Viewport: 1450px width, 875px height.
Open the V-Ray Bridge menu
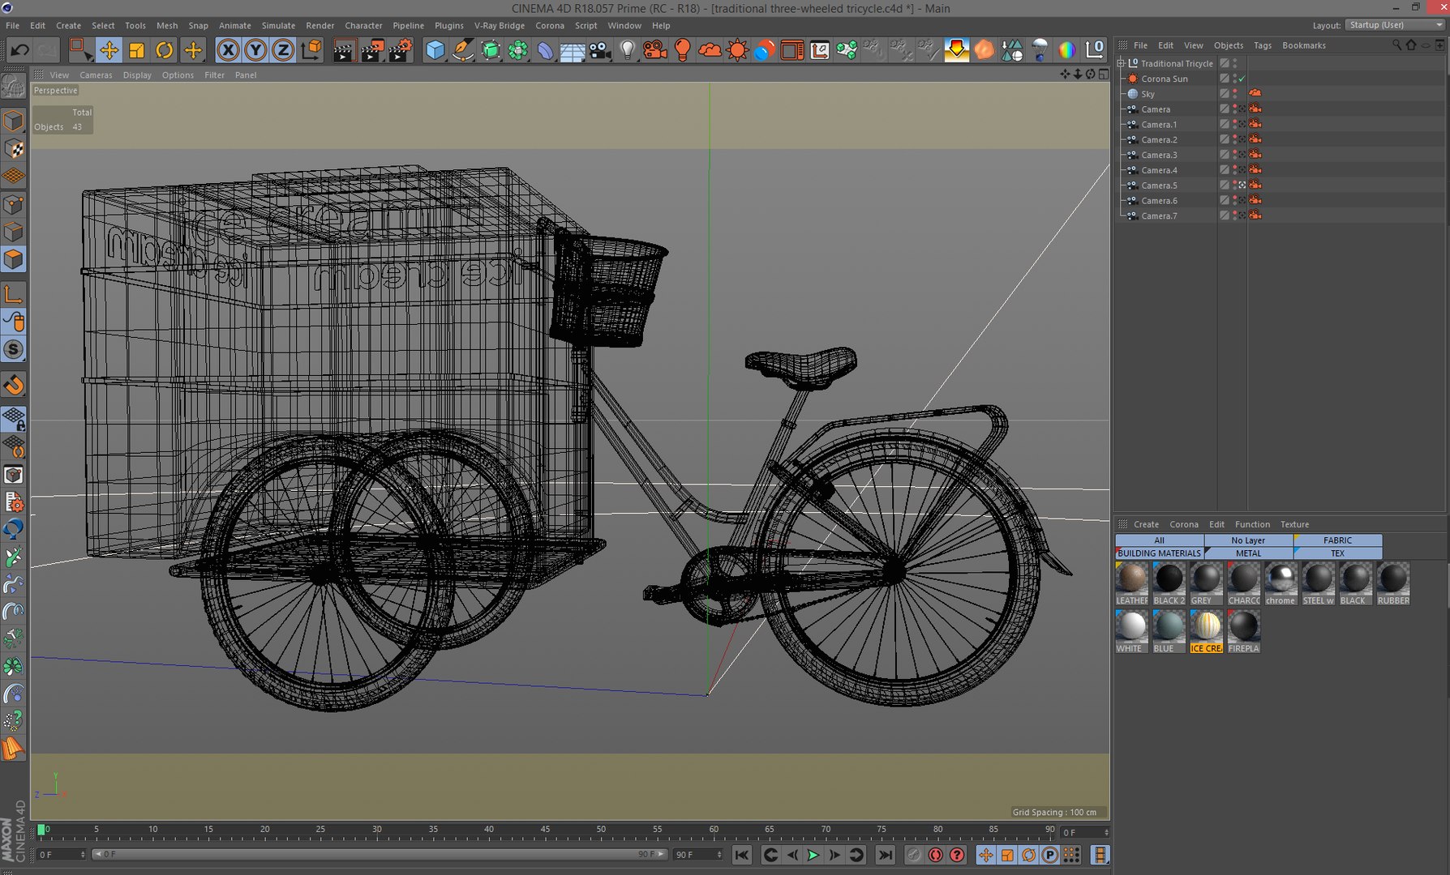(500, 25)
